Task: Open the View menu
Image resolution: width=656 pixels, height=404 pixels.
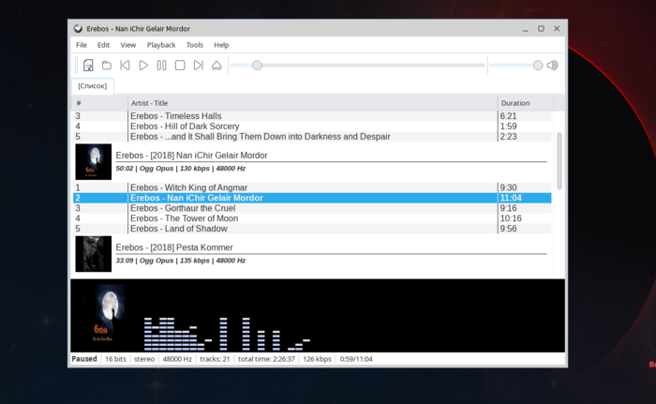Action: click(x=127, y=45)
